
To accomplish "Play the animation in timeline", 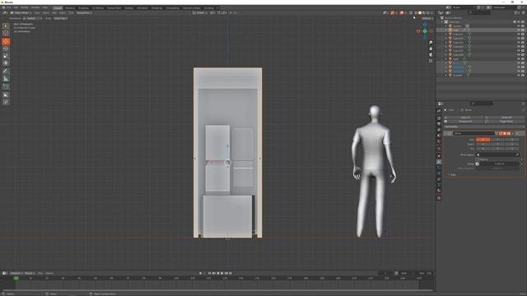I will 222,273.
